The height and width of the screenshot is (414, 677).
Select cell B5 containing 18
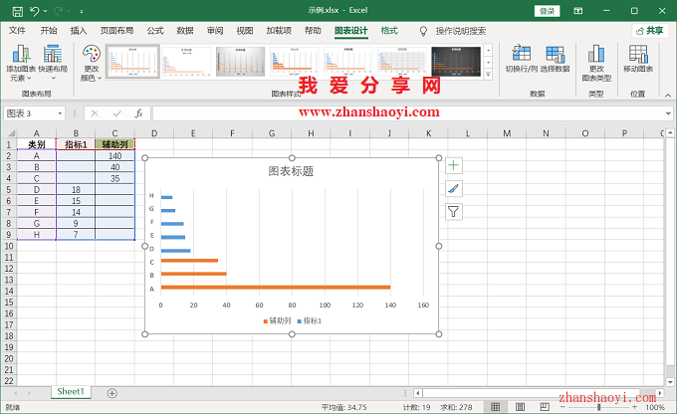(x=76, y=189)
